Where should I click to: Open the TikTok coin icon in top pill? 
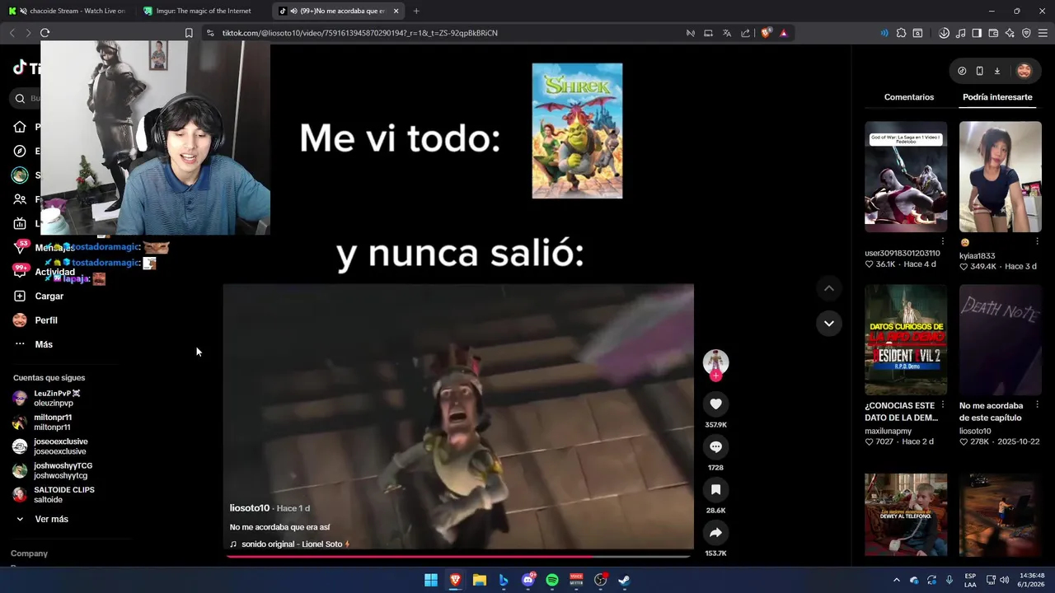pyautogui.click(x=962, y=71)
